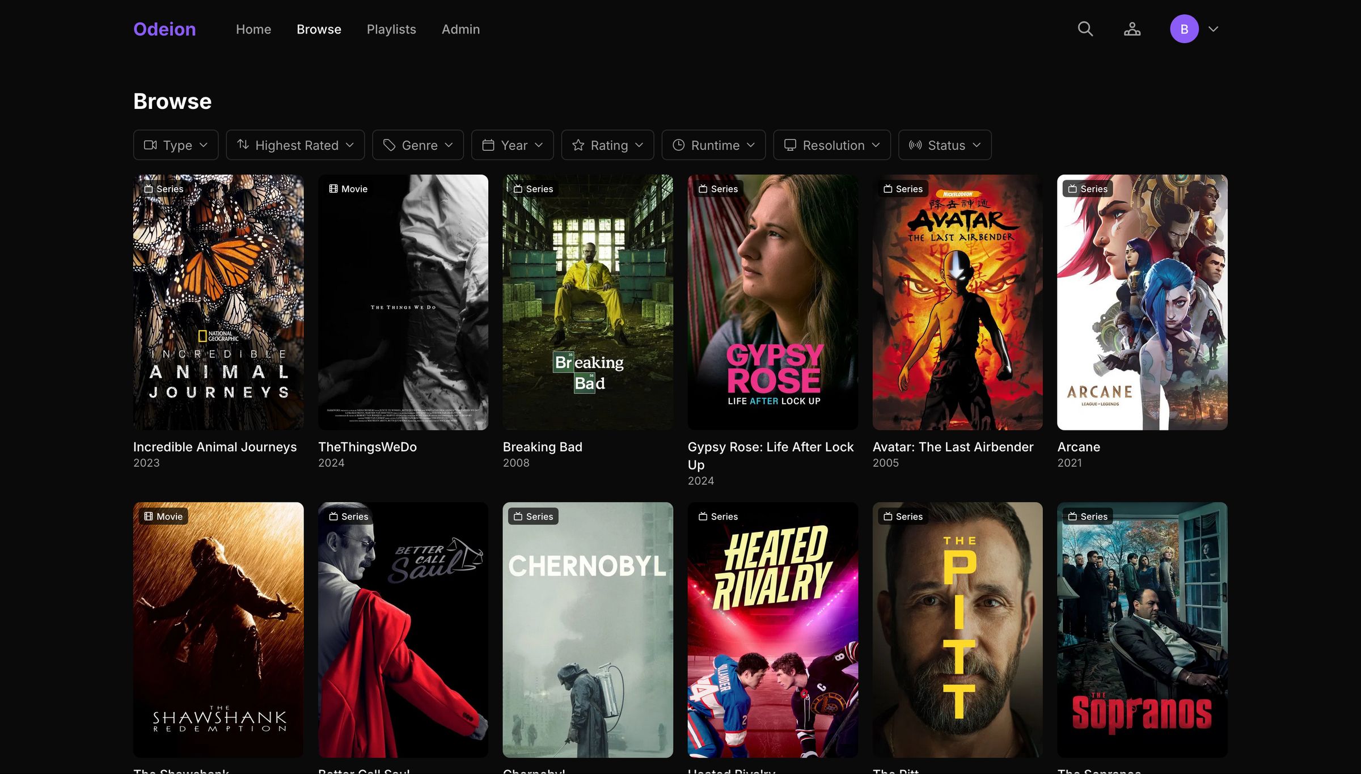Click the Movie badge on Shawshank poster
The image size is (1361, 774).
tap(163, 517)
